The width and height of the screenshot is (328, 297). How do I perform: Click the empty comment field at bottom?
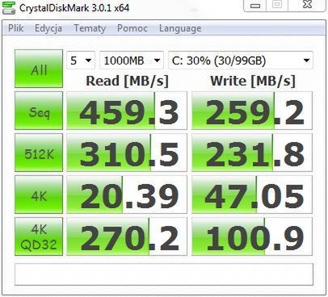[x=164, y=274]
